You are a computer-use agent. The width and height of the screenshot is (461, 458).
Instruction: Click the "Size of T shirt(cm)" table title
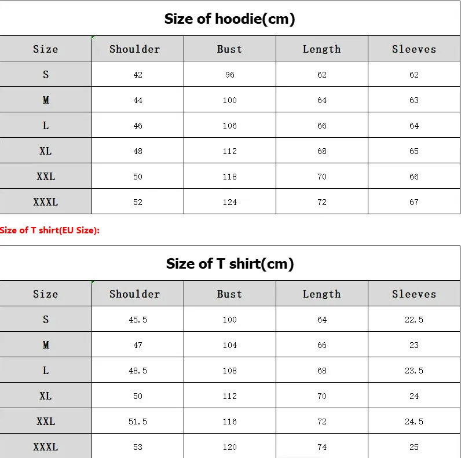230,263
